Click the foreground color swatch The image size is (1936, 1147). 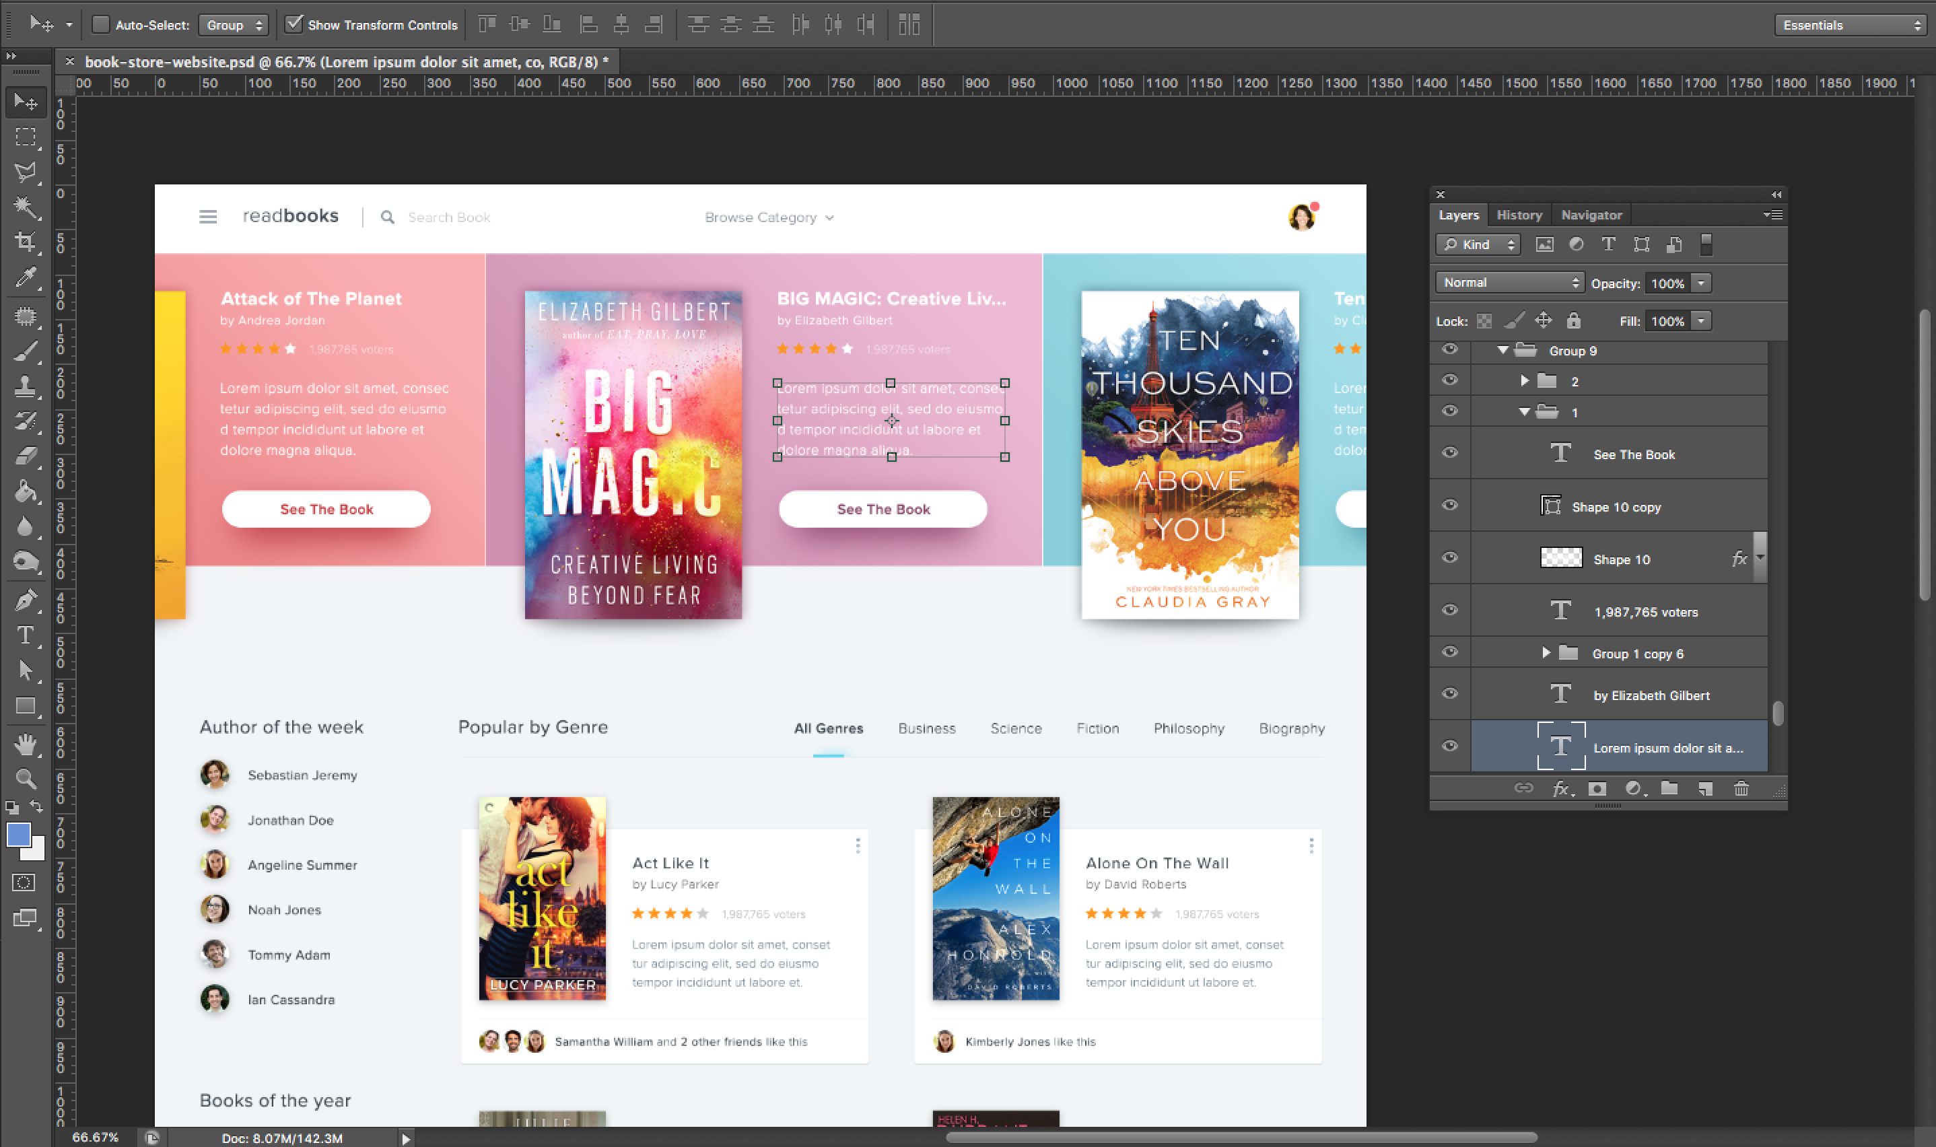(x=18, y=835)
